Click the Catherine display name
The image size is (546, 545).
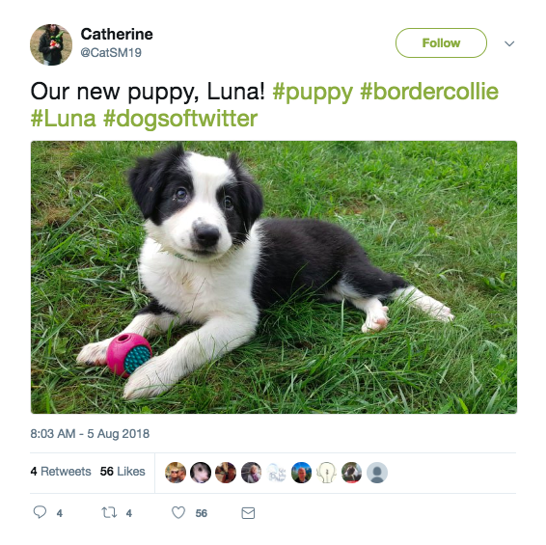[117, 34]
